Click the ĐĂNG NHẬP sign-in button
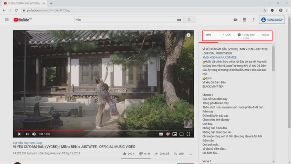This screenshot has width=291, height=164. [x=272, y=20]
